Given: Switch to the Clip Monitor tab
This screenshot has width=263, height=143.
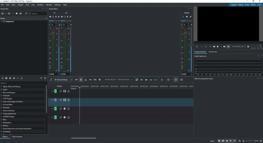Looking at the screenshot, I should [213, 52].
